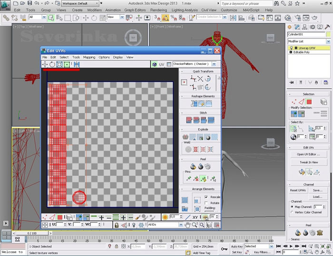Click the Mirror Horizontal icon in UV editor
Screen dimensions: 333x256
point(76,64)
